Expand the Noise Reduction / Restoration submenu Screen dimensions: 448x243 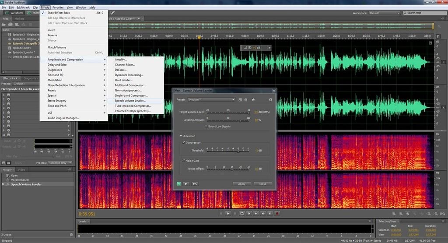pyautogui.click(x=73, y=85)
